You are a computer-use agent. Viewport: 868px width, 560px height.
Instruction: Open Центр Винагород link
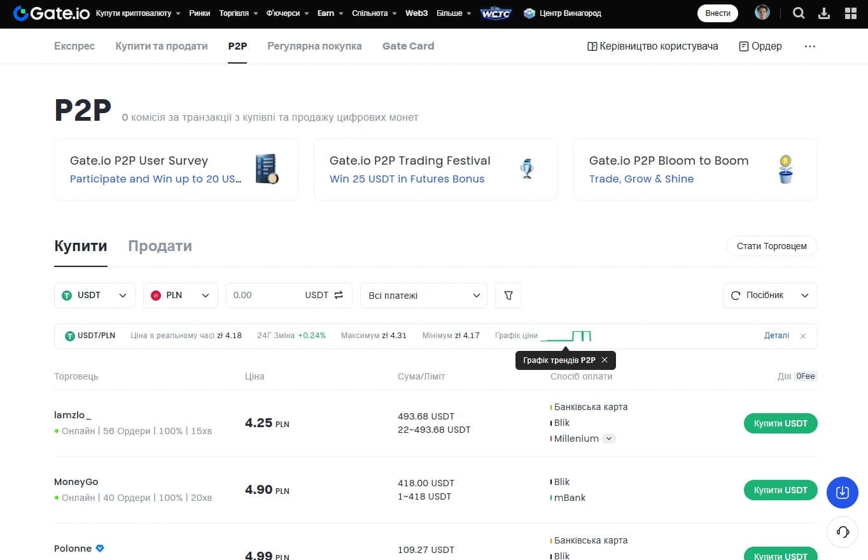(x=570, y=13)
